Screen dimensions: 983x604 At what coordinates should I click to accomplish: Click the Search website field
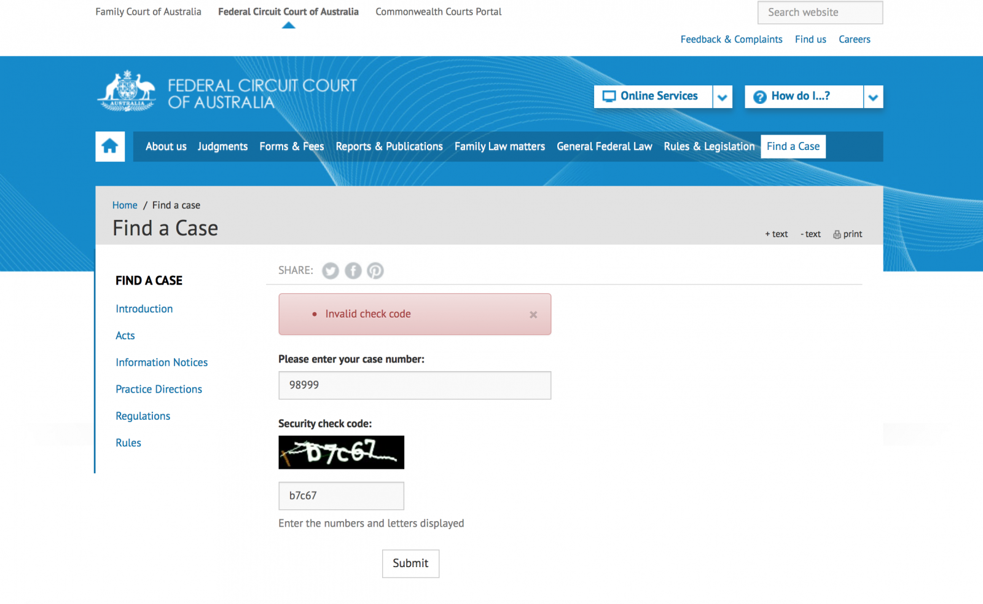coord(820,12)
